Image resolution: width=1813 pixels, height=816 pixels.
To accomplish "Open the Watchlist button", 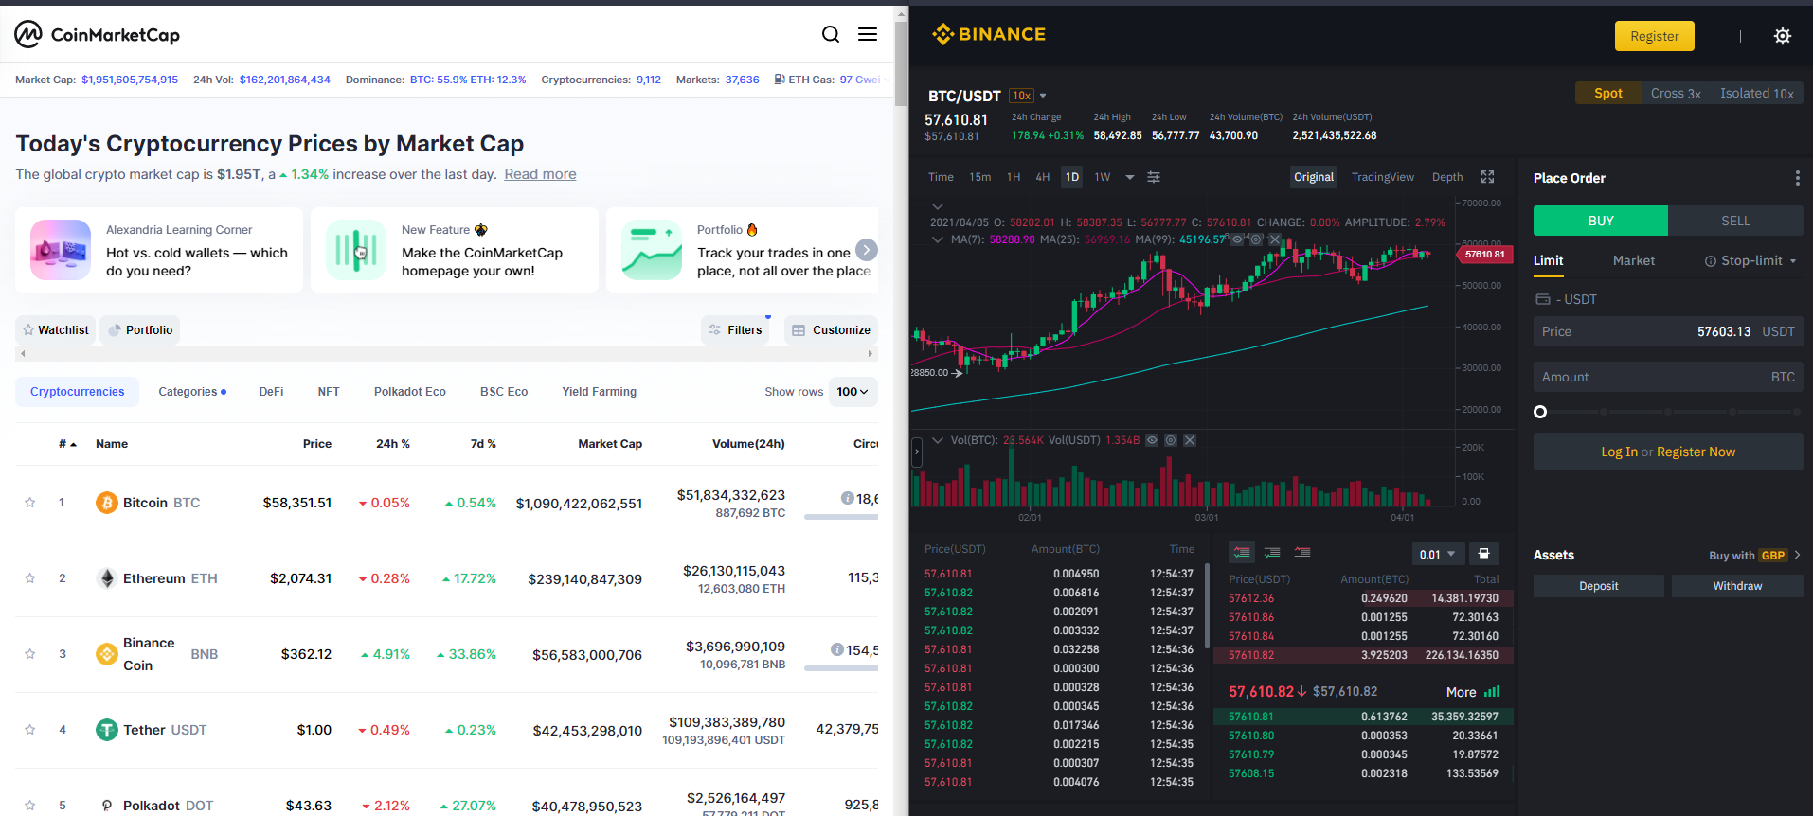I will point(56,330).
